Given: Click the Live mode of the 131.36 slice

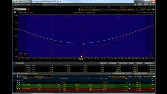Looking at the screenshot, I should click(33, 69).
